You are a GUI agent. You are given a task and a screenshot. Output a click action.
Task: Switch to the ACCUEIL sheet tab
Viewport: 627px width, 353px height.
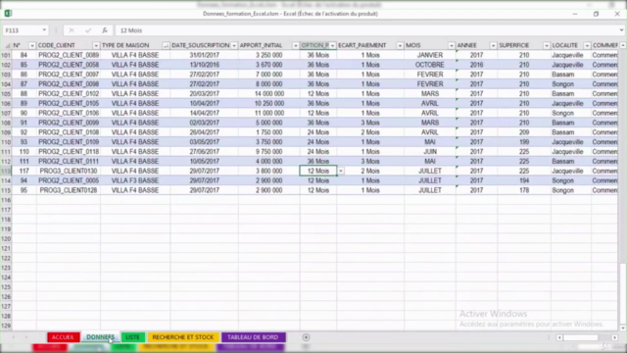(63, 337)
